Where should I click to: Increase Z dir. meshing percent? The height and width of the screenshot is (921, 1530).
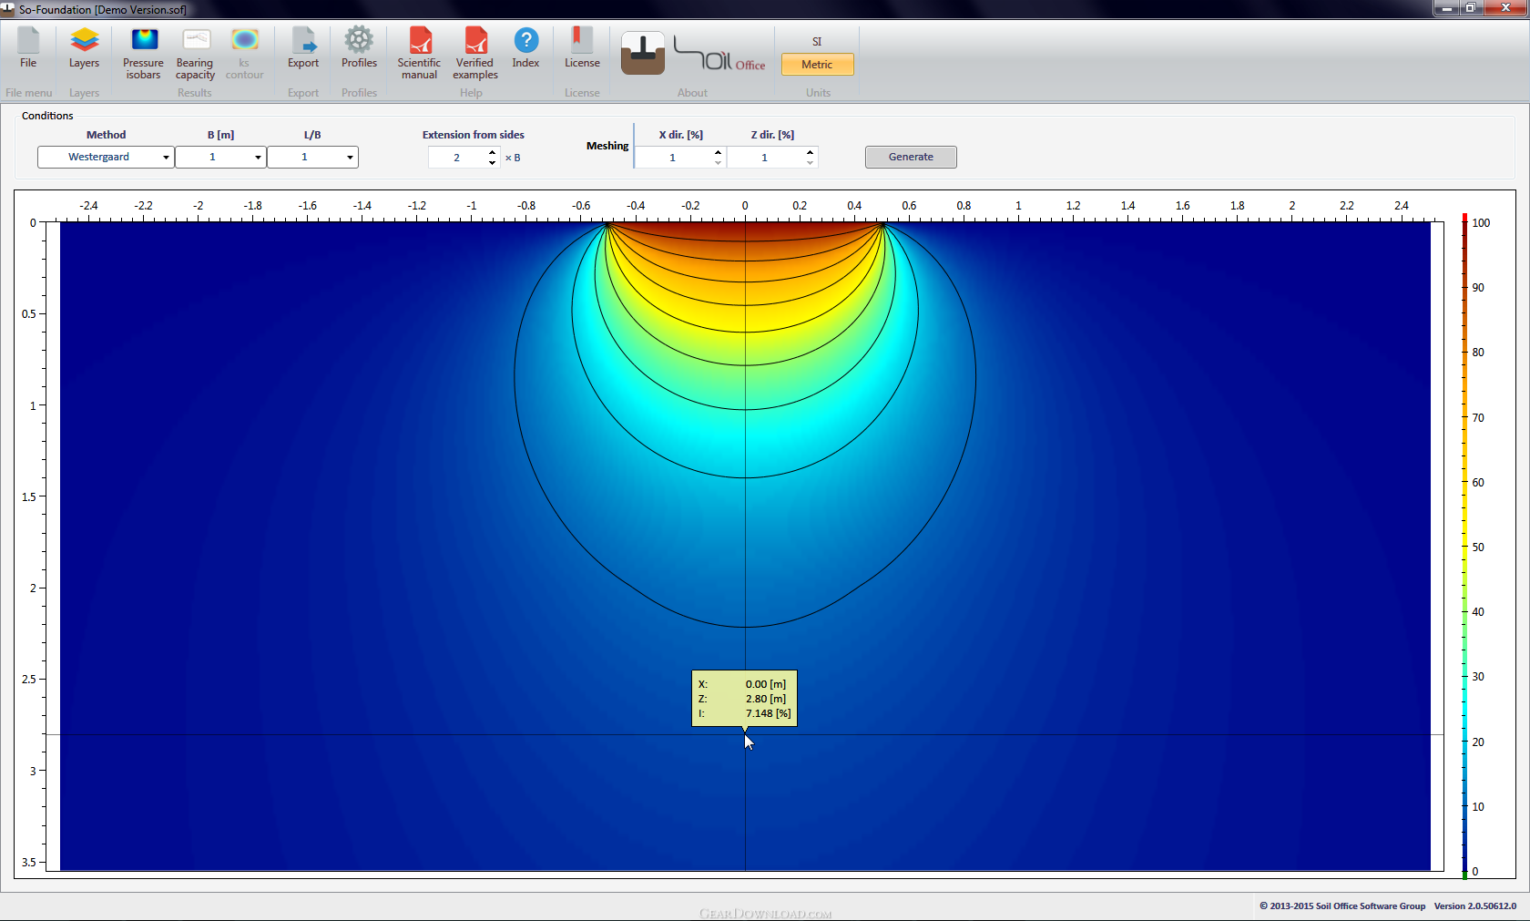(x=810, y=152)
